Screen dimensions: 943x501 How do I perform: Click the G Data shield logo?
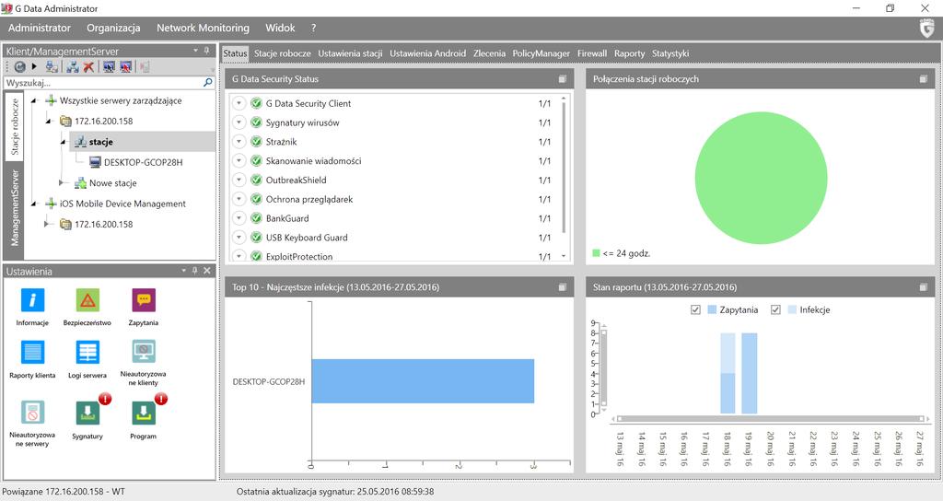926,29
